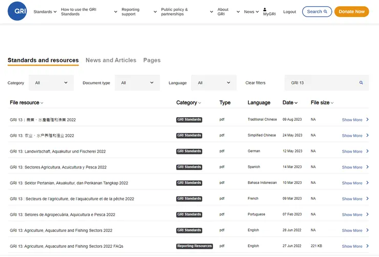Sort by File size column arrow
The height and width of the screenshot is (257, 379).
pos(332,103)
